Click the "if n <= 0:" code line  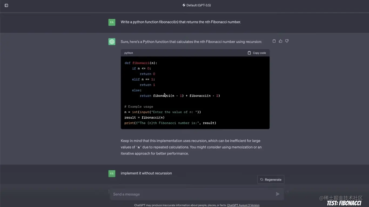pos(142,68)
